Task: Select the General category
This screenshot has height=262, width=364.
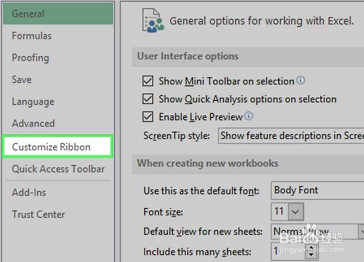Action: coord(28,14)
